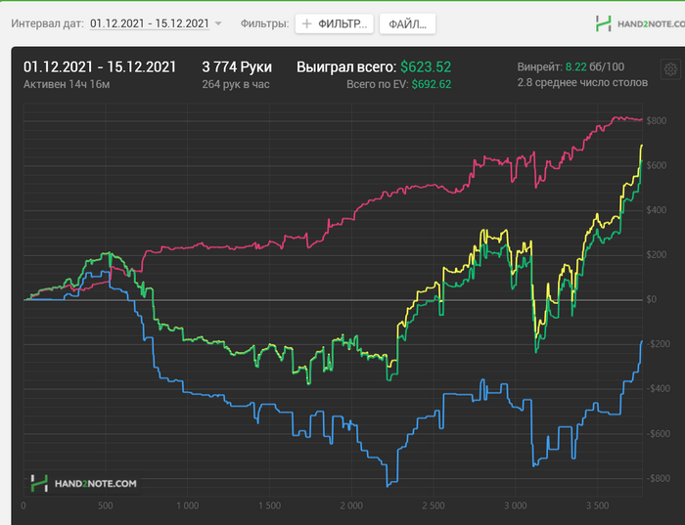The height and width of the screenshot is (525, 685).
Task: Click the Интервал дат label
Action: (x=47, y=23)
